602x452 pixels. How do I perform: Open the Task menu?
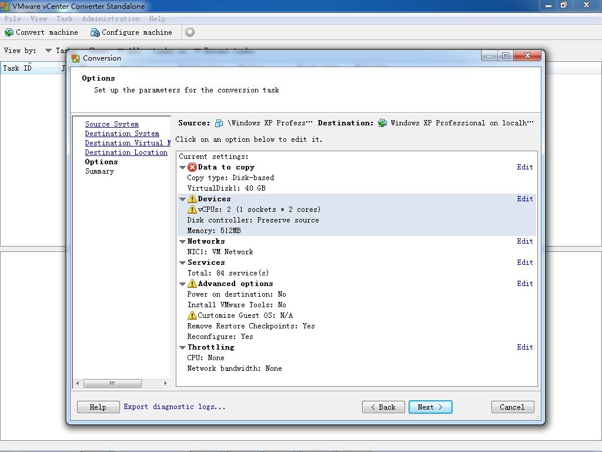pyautogui.click(x=64, y=18)
